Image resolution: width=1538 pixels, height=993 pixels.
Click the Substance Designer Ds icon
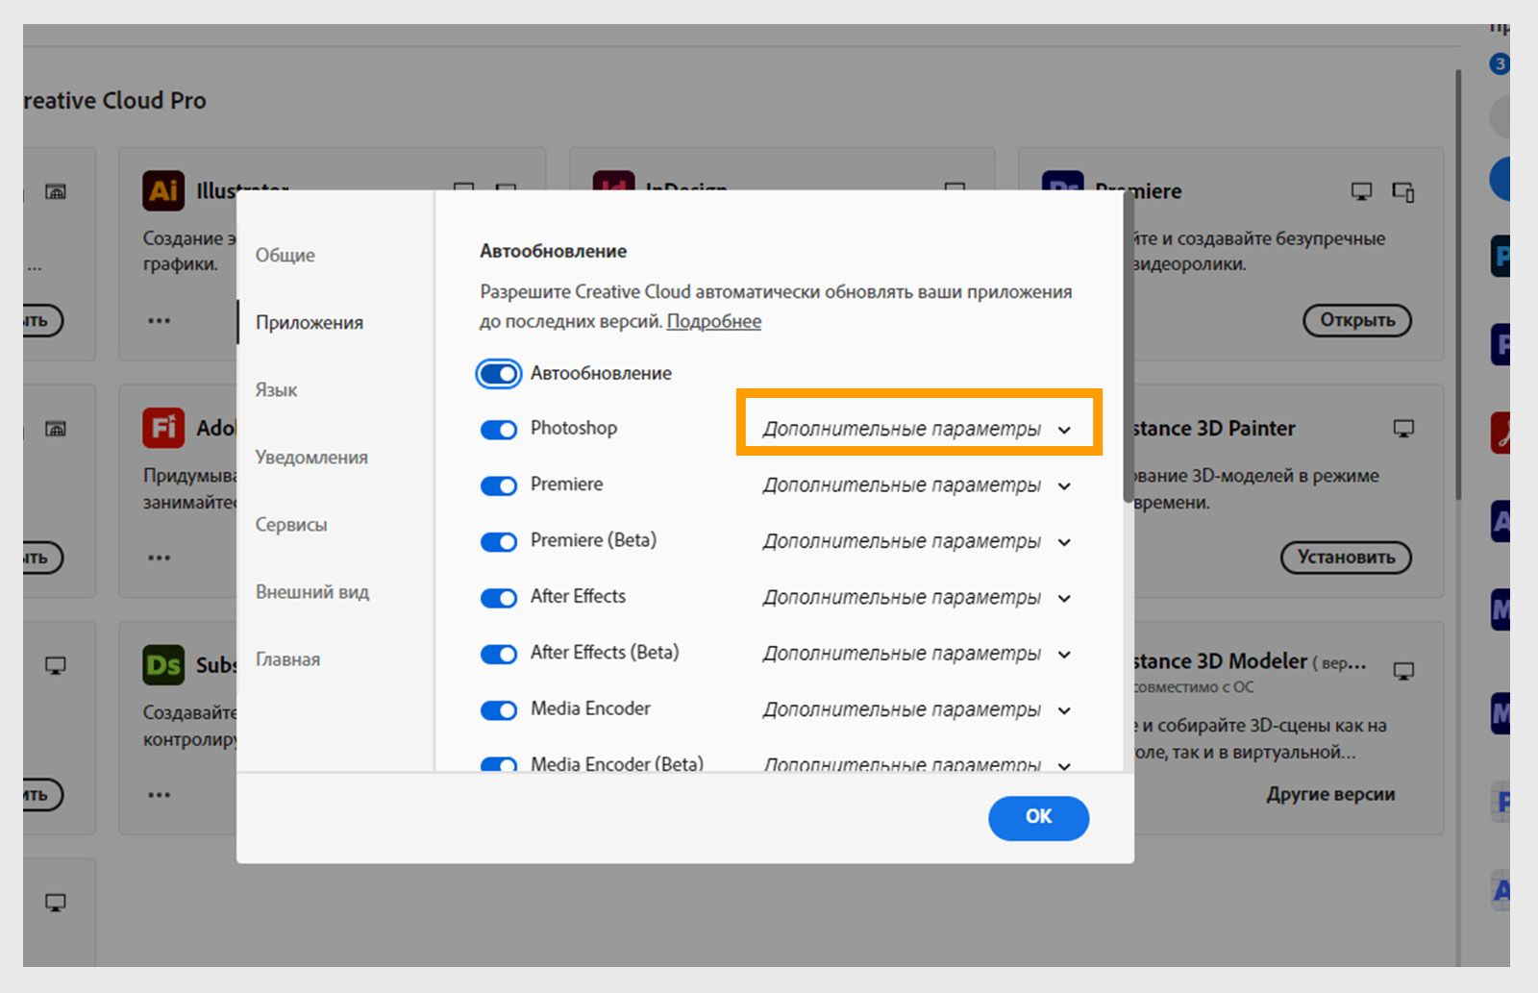click(x=163, y=664)
